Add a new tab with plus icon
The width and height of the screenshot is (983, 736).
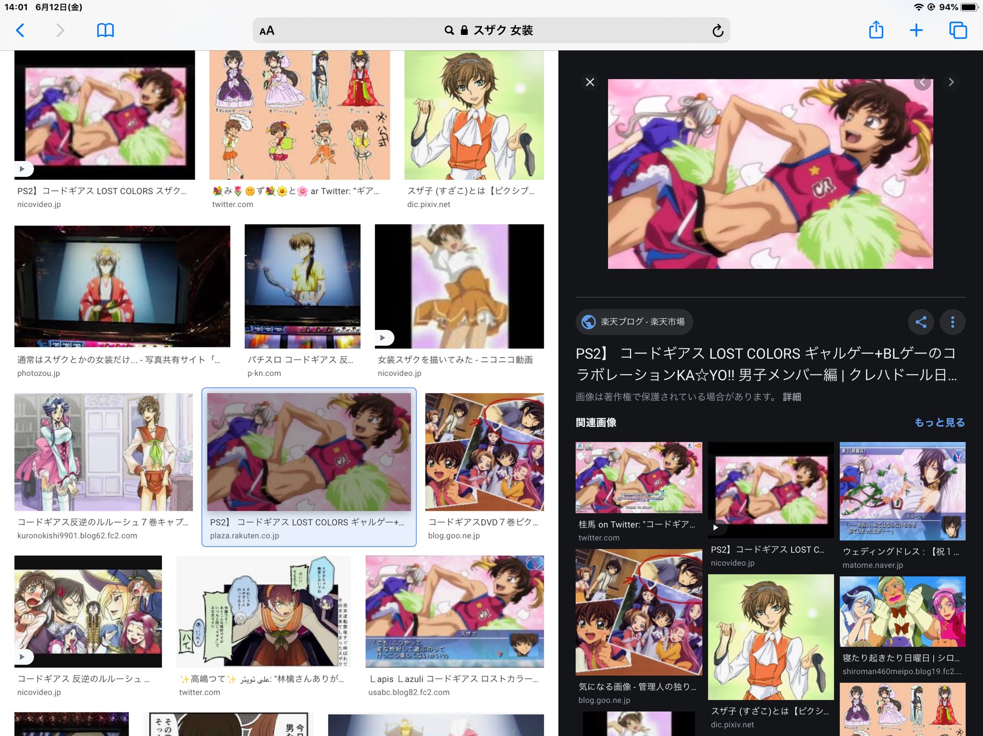916,30
